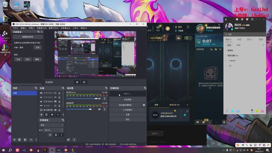Hide the 显示器采集 source with its eye icon
The width and height of the screenshot is (272, 153).
pyautogui.click(x=55, y=110)
